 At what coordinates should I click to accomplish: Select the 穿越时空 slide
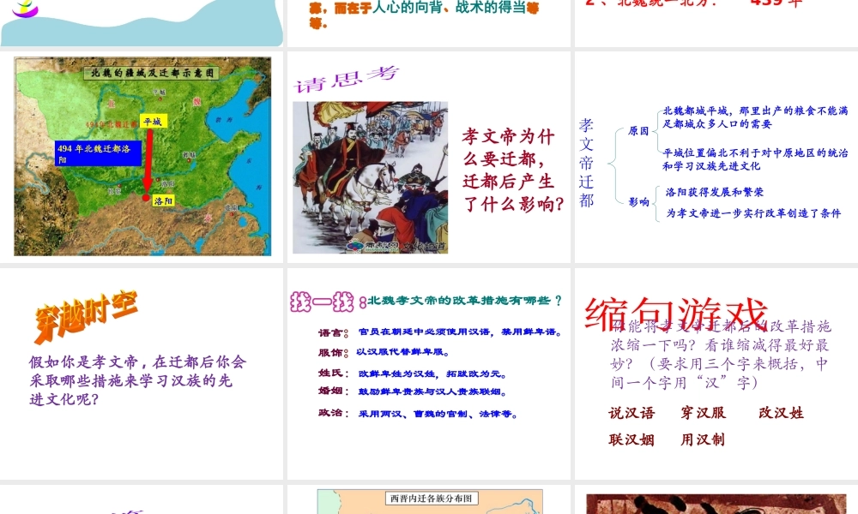click(142, 374)
